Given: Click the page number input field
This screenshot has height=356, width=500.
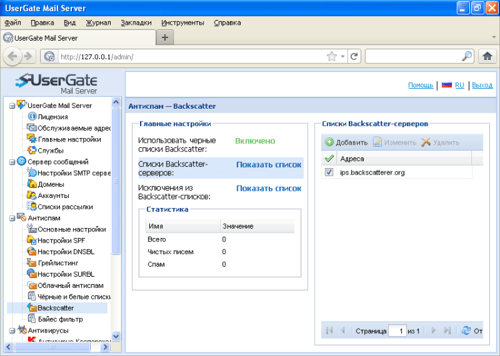Looking at the screenshot, I should 397,331.
